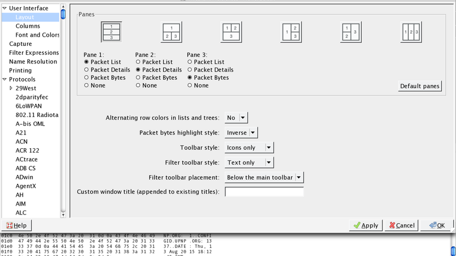Select the A21 protocol
Screen dimensions: 456x256
[x=21, y=132]
